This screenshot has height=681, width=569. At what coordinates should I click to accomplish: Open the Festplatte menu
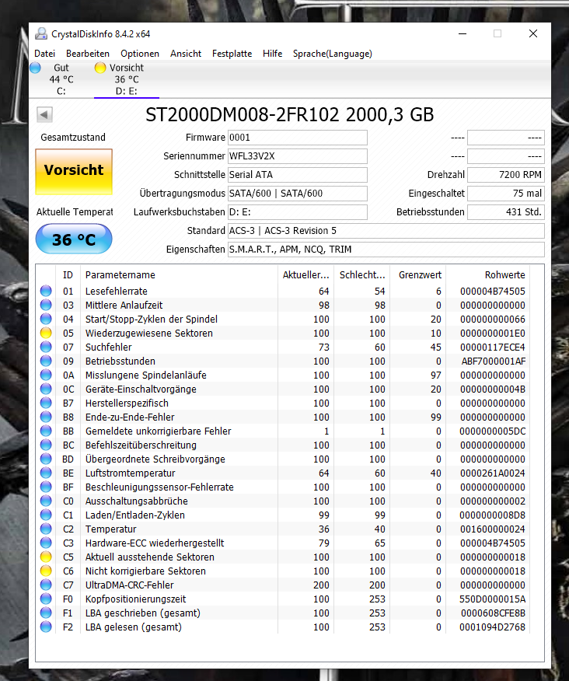[232, 54]
